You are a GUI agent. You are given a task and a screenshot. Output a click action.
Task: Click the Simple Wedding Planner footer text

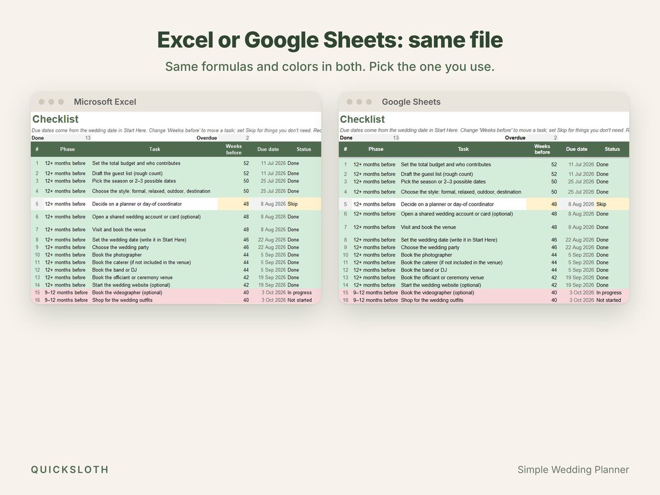[x=573, y=470]
